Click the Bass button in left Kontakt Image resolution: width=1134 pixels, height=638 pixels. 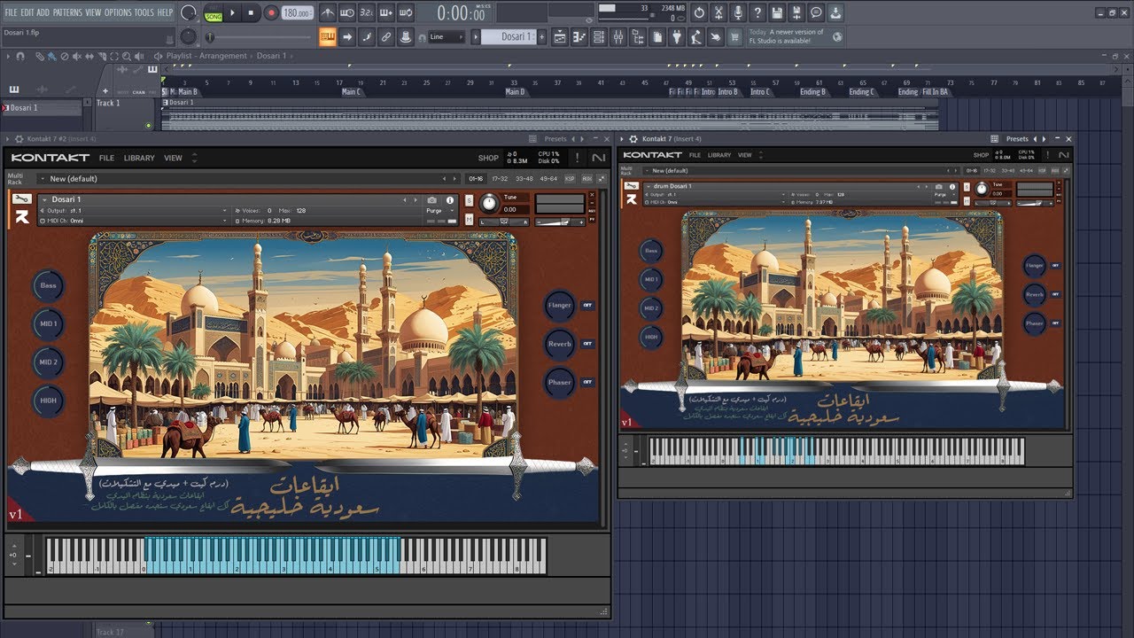point(48,285)
